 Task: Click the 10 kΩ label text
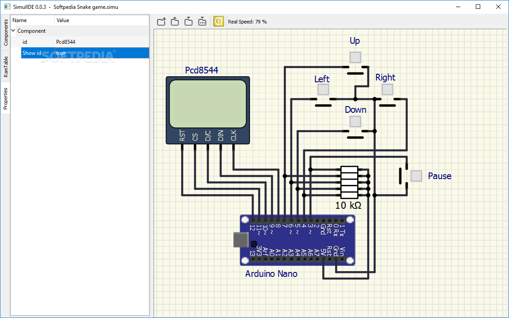[x=348, y=205]
